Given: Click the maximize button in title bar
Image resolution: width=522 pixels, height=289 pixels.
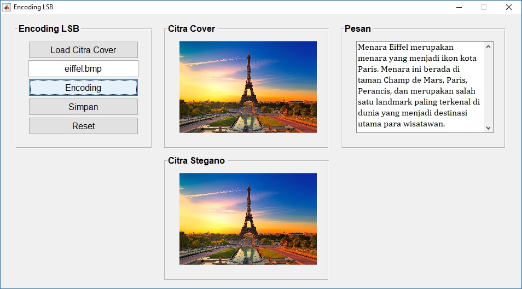Looking at the screenshot, I should (x=484, y=7).
